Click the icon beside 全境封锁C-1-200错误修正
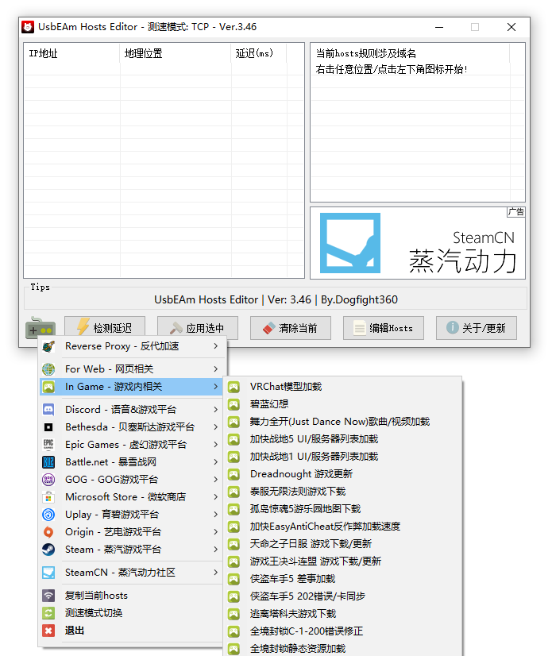Viewport: 552px width, 656px height. coord(234,631)
